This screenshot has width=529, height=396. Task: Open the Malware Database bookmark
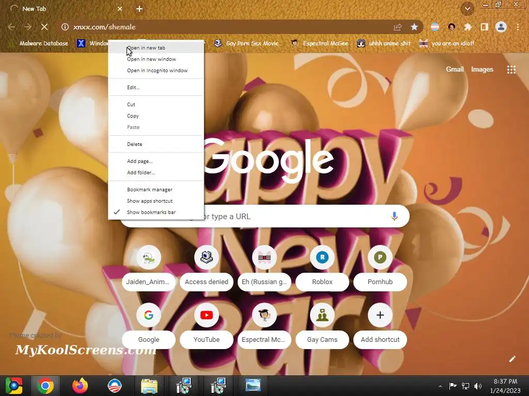point(38,43)
